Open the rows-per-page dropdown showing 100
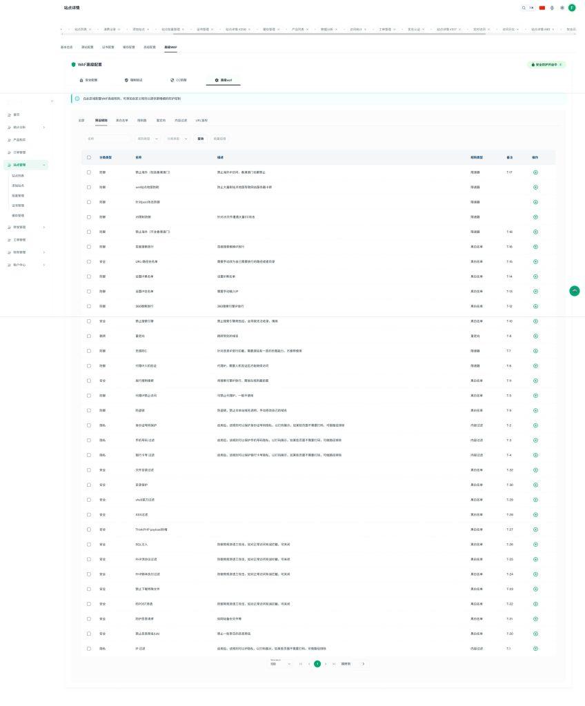Viewport: 585px width, 706px height. coord(279,664)
